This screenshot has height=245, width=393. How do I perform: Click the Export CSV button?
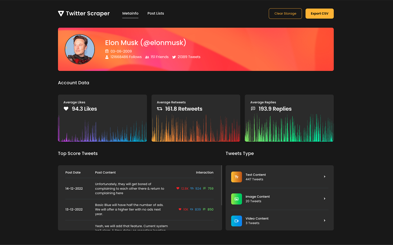pos(319,13)
